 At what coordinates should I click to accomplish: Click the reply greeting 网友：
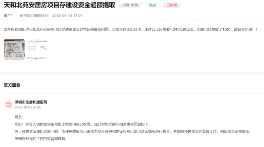click(x=19, y=117)
